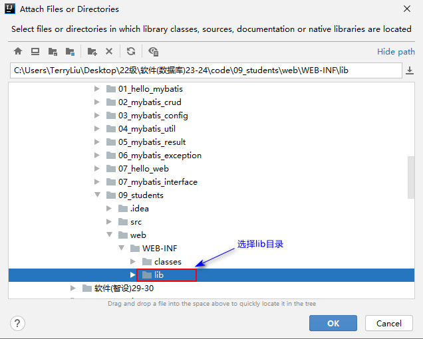Go to Desktop directory icon
This screenshot has height=339, width=423.
pos(35,51)
